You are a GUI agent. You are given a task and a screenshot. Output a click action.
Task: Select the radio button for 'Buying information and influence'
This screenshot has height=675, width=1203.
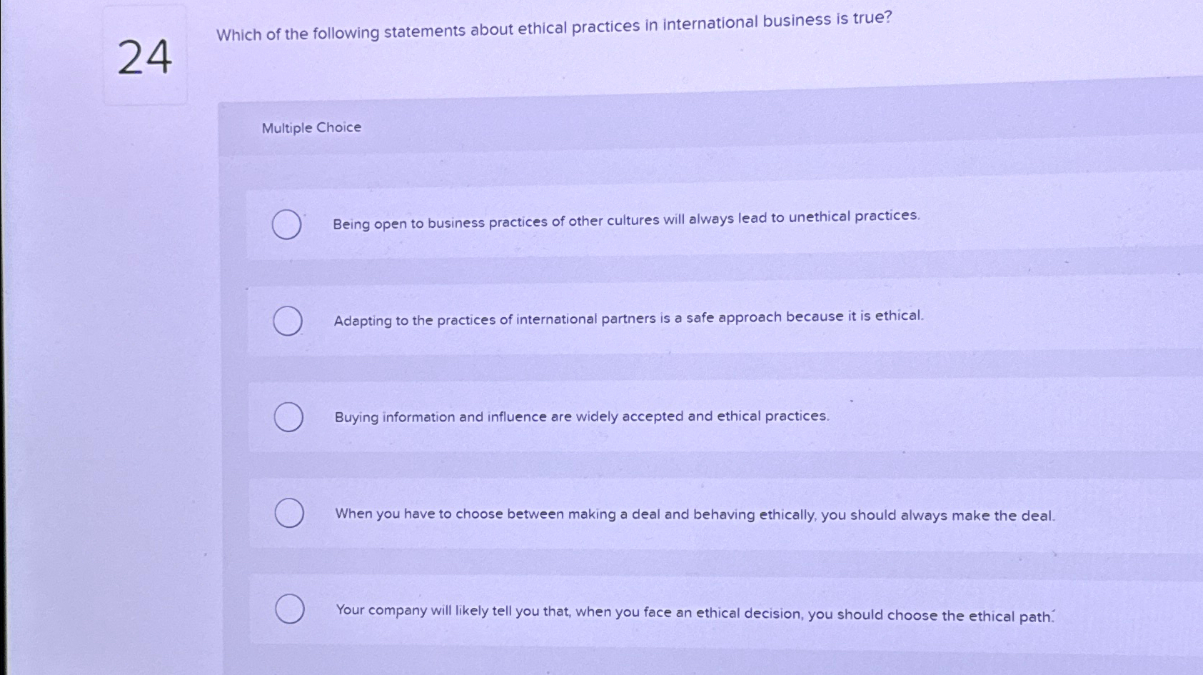pos(288,417)
